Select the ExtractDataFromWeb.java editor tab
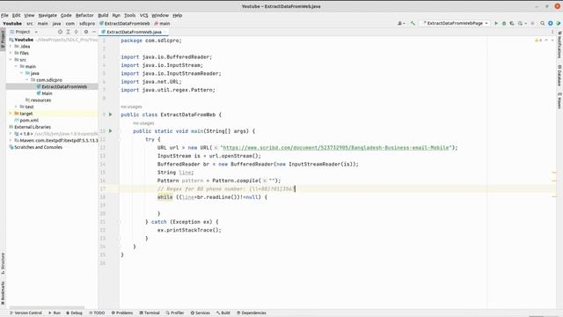Image resolution: width=563 pixels, height=317 pixels. 134,32
